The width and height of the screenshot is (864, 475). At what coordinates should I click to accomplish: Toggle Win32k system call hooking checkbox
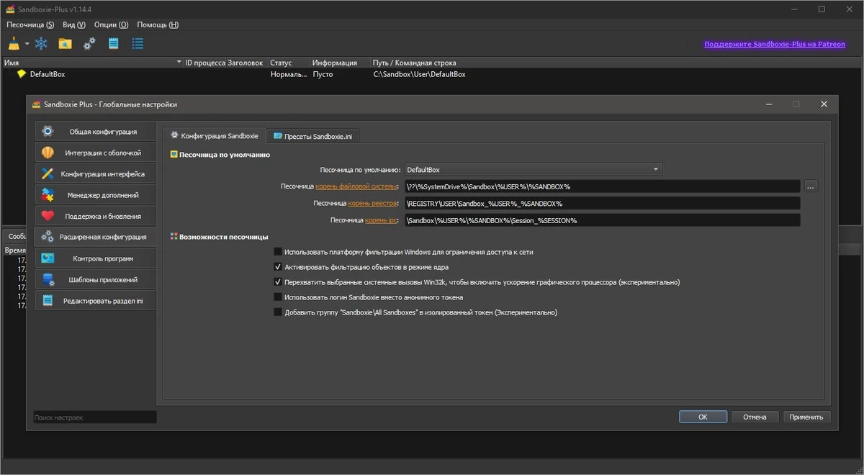(x=278, y=282)
